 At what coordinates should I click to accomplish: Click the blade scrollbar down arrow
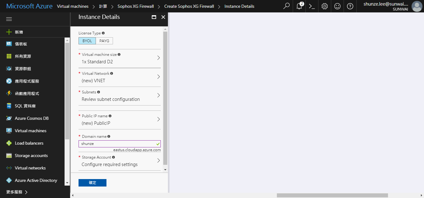coord(165,170)
